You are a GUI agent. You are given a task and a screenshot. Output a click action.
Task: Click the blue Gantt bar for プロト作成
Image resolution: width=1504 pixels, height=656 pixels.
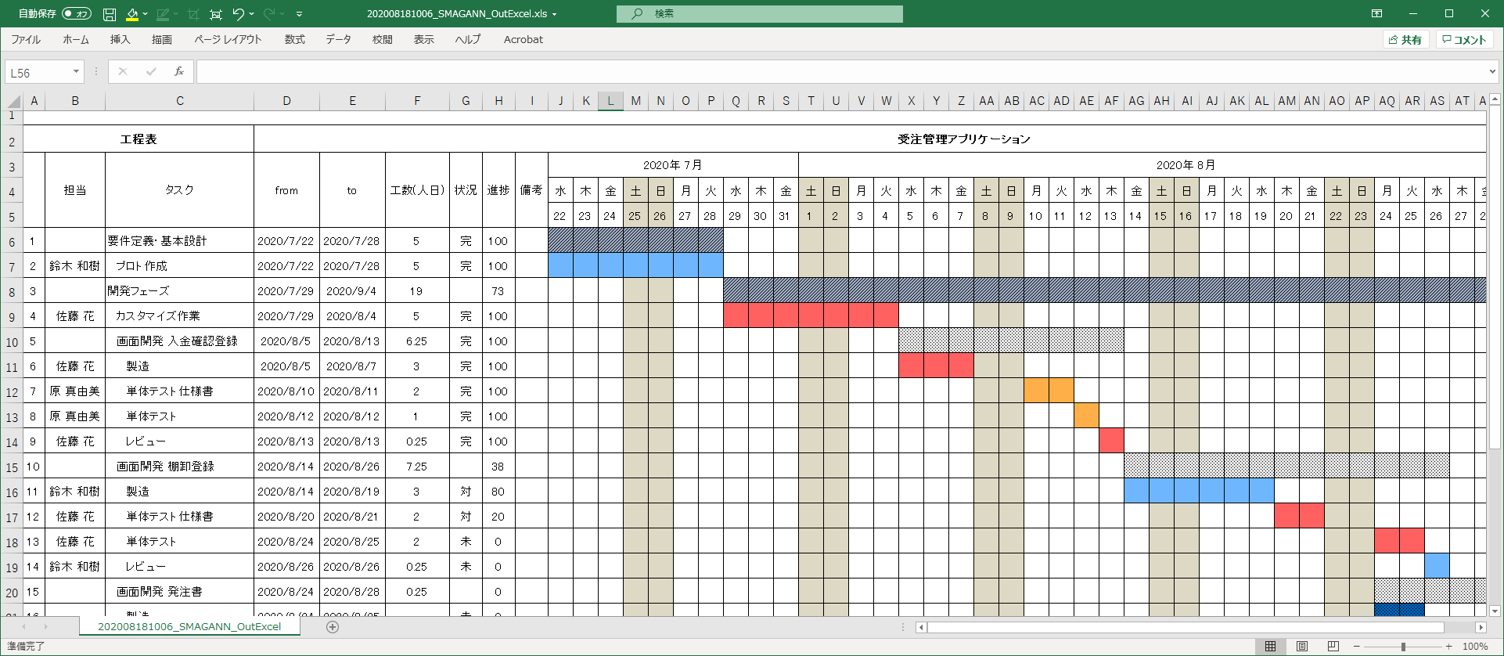pos(635,266)
